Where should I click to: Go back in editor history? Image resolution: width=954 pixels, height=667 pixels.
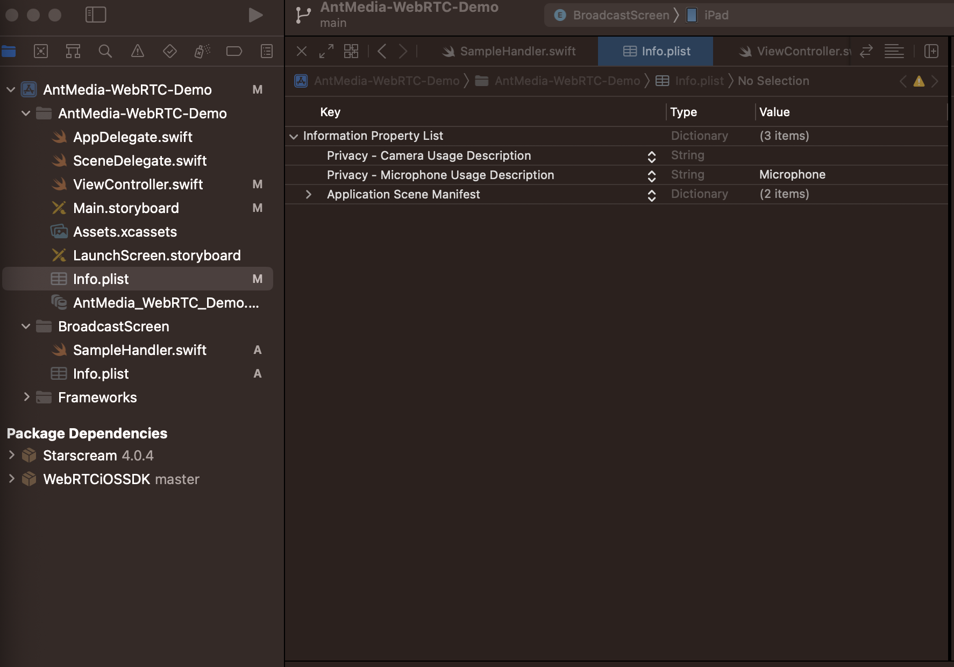point(382,51)
